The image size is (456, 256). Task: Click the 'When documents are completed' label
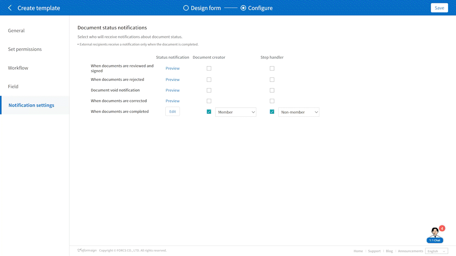tap(120, 112)
